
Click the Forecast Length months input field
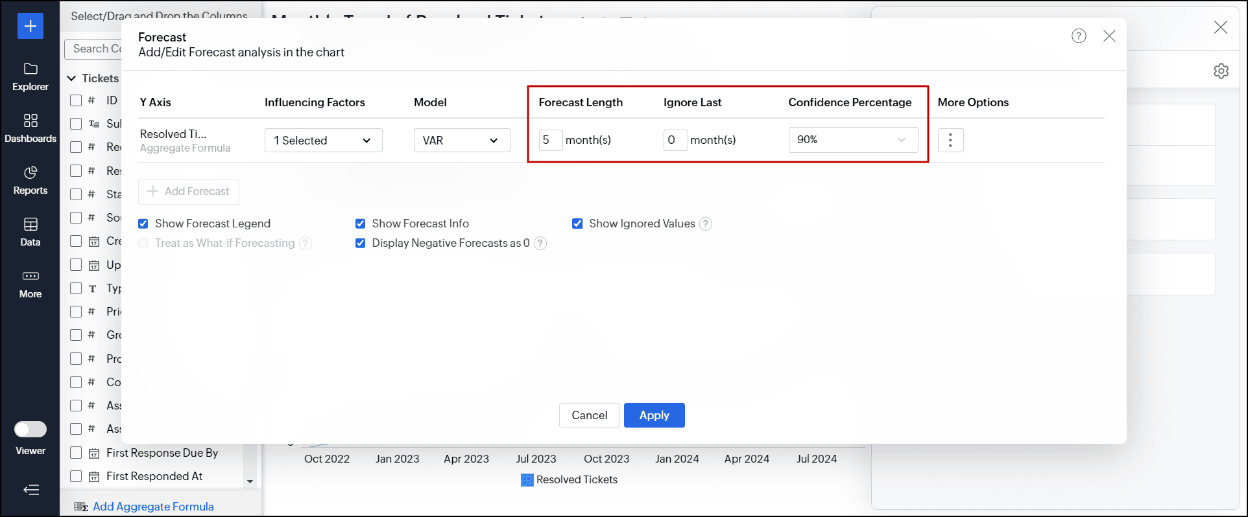(550, 140)
